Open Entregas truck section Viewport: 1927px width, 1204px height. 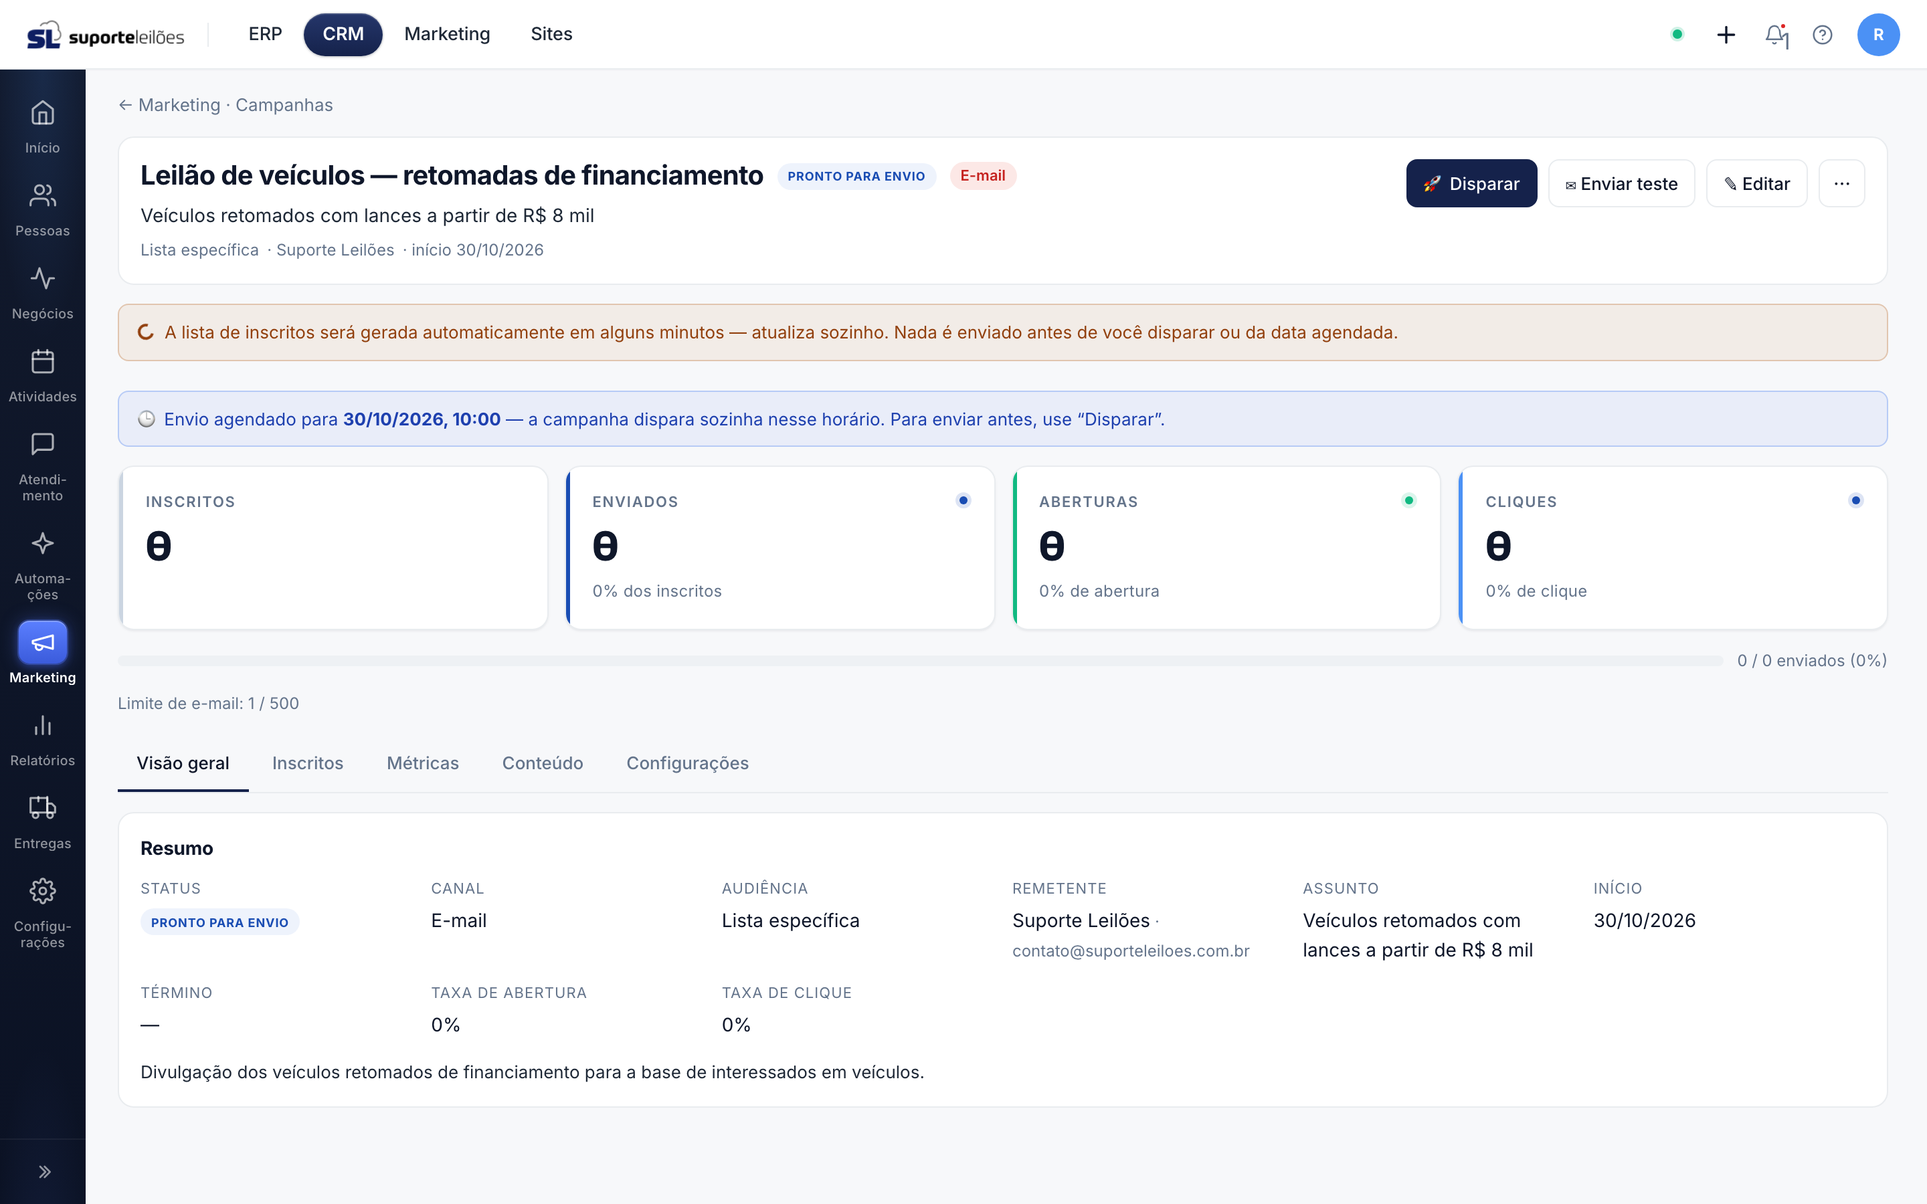(x=42, y=823)
